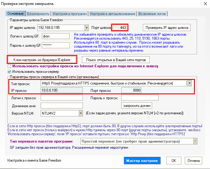
Task: Click the text 'Настройка клиента Game Freedom'
Action: pyautogui.click(x=34, y=160)
